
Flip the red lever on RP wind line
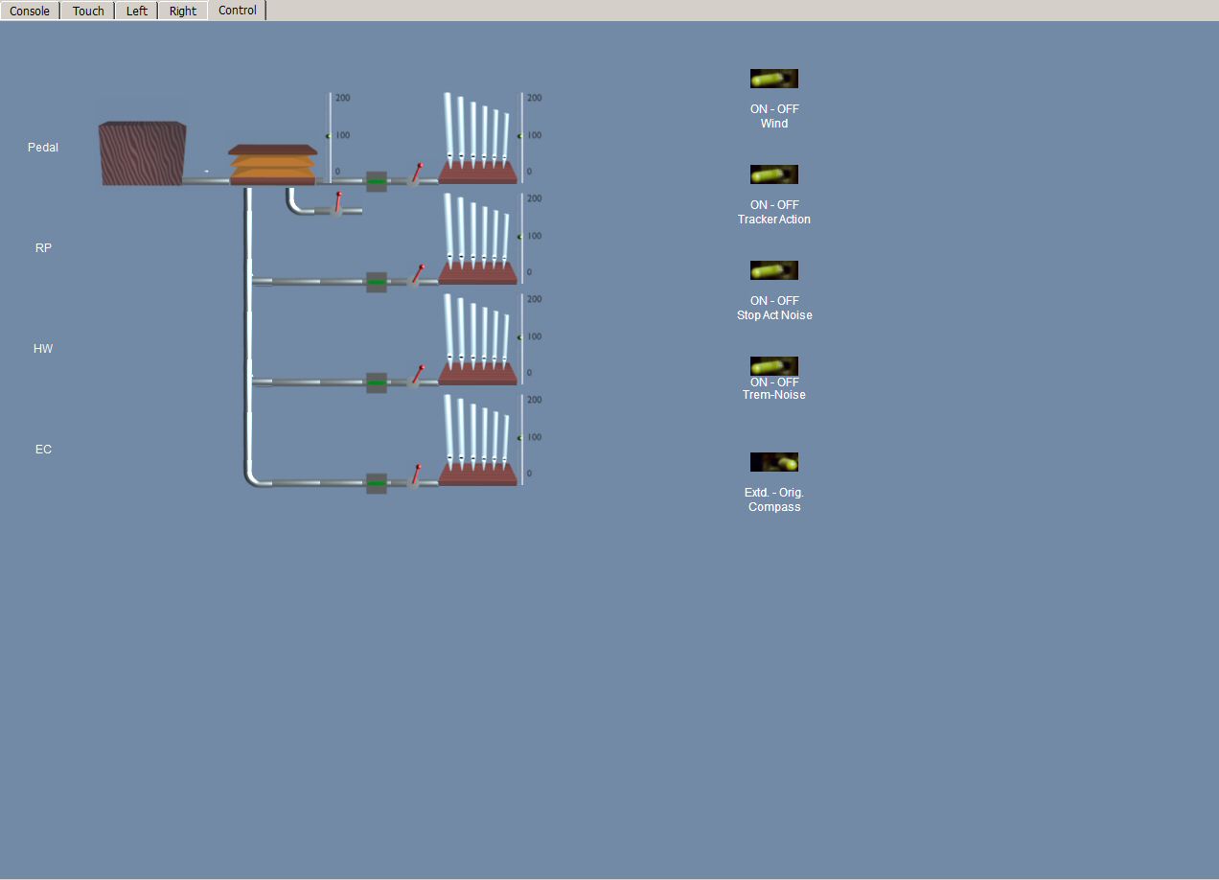click(x=417, y=274)
